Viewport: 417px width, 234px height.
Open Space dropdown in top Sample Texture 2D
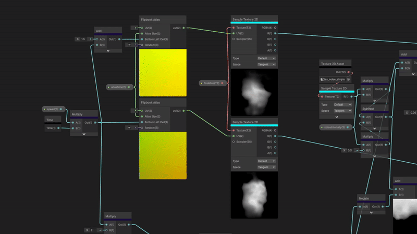click(266, 64)
